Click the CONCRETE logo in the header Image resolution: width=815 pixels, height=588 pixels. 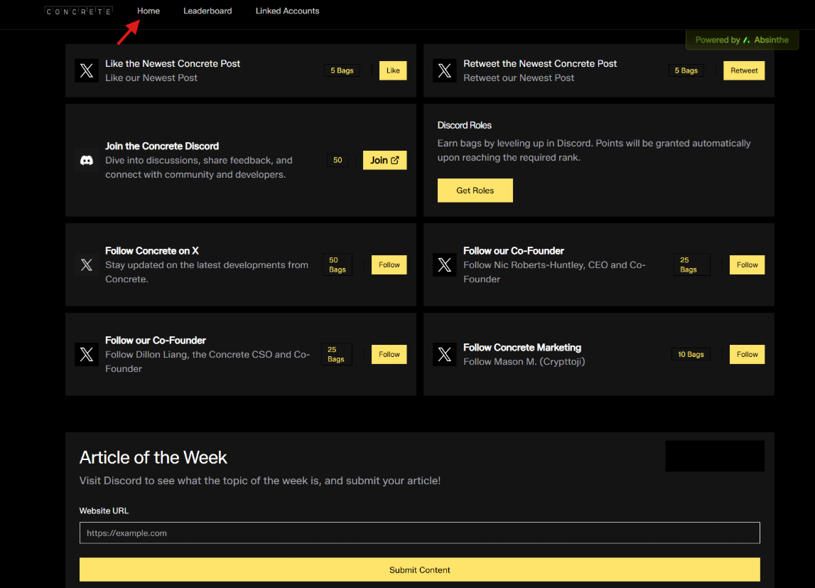(x=78, y=11)
